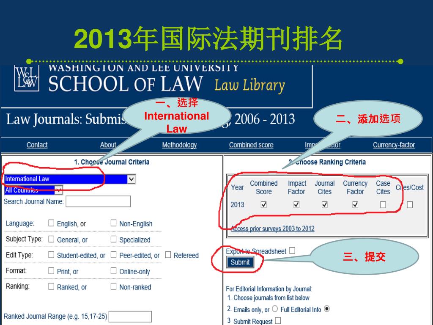Image resolution: width=433 pixels, height=325 pixels.
Task: Check the Submit Request checkbox
Action: coord(278,320)
